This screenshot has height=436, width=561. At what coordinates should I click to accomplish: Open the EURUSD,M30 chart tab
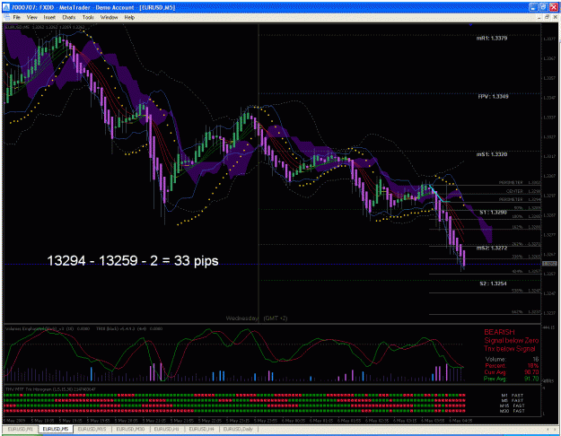point(130,429)
